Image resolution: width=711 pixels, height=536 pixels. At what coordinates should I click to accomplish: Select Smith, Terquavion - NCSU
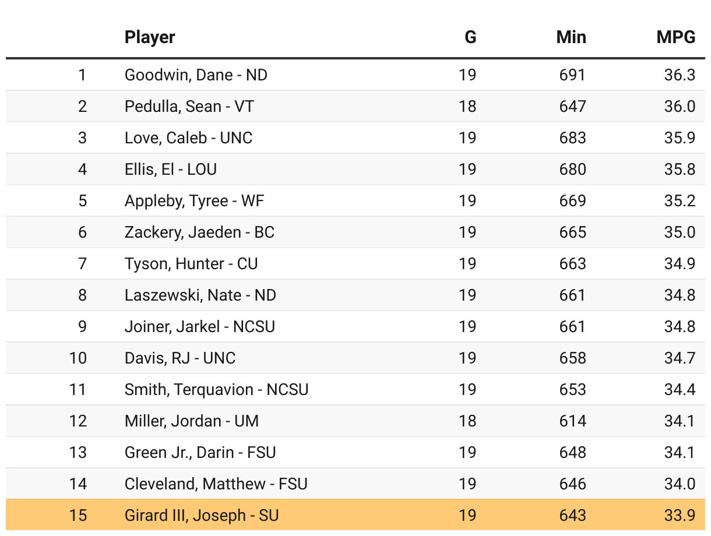click(x=216, y=390)
